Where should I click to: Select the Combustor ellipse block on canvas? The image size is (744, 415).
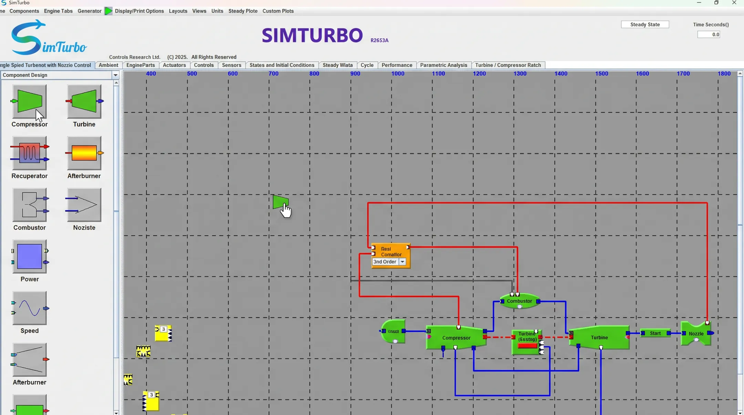(519, 301)
